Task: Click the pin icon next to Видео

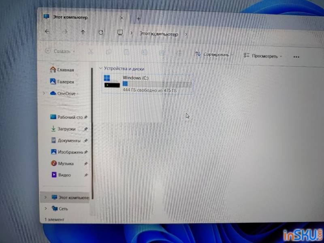Action: click(86, 175)
